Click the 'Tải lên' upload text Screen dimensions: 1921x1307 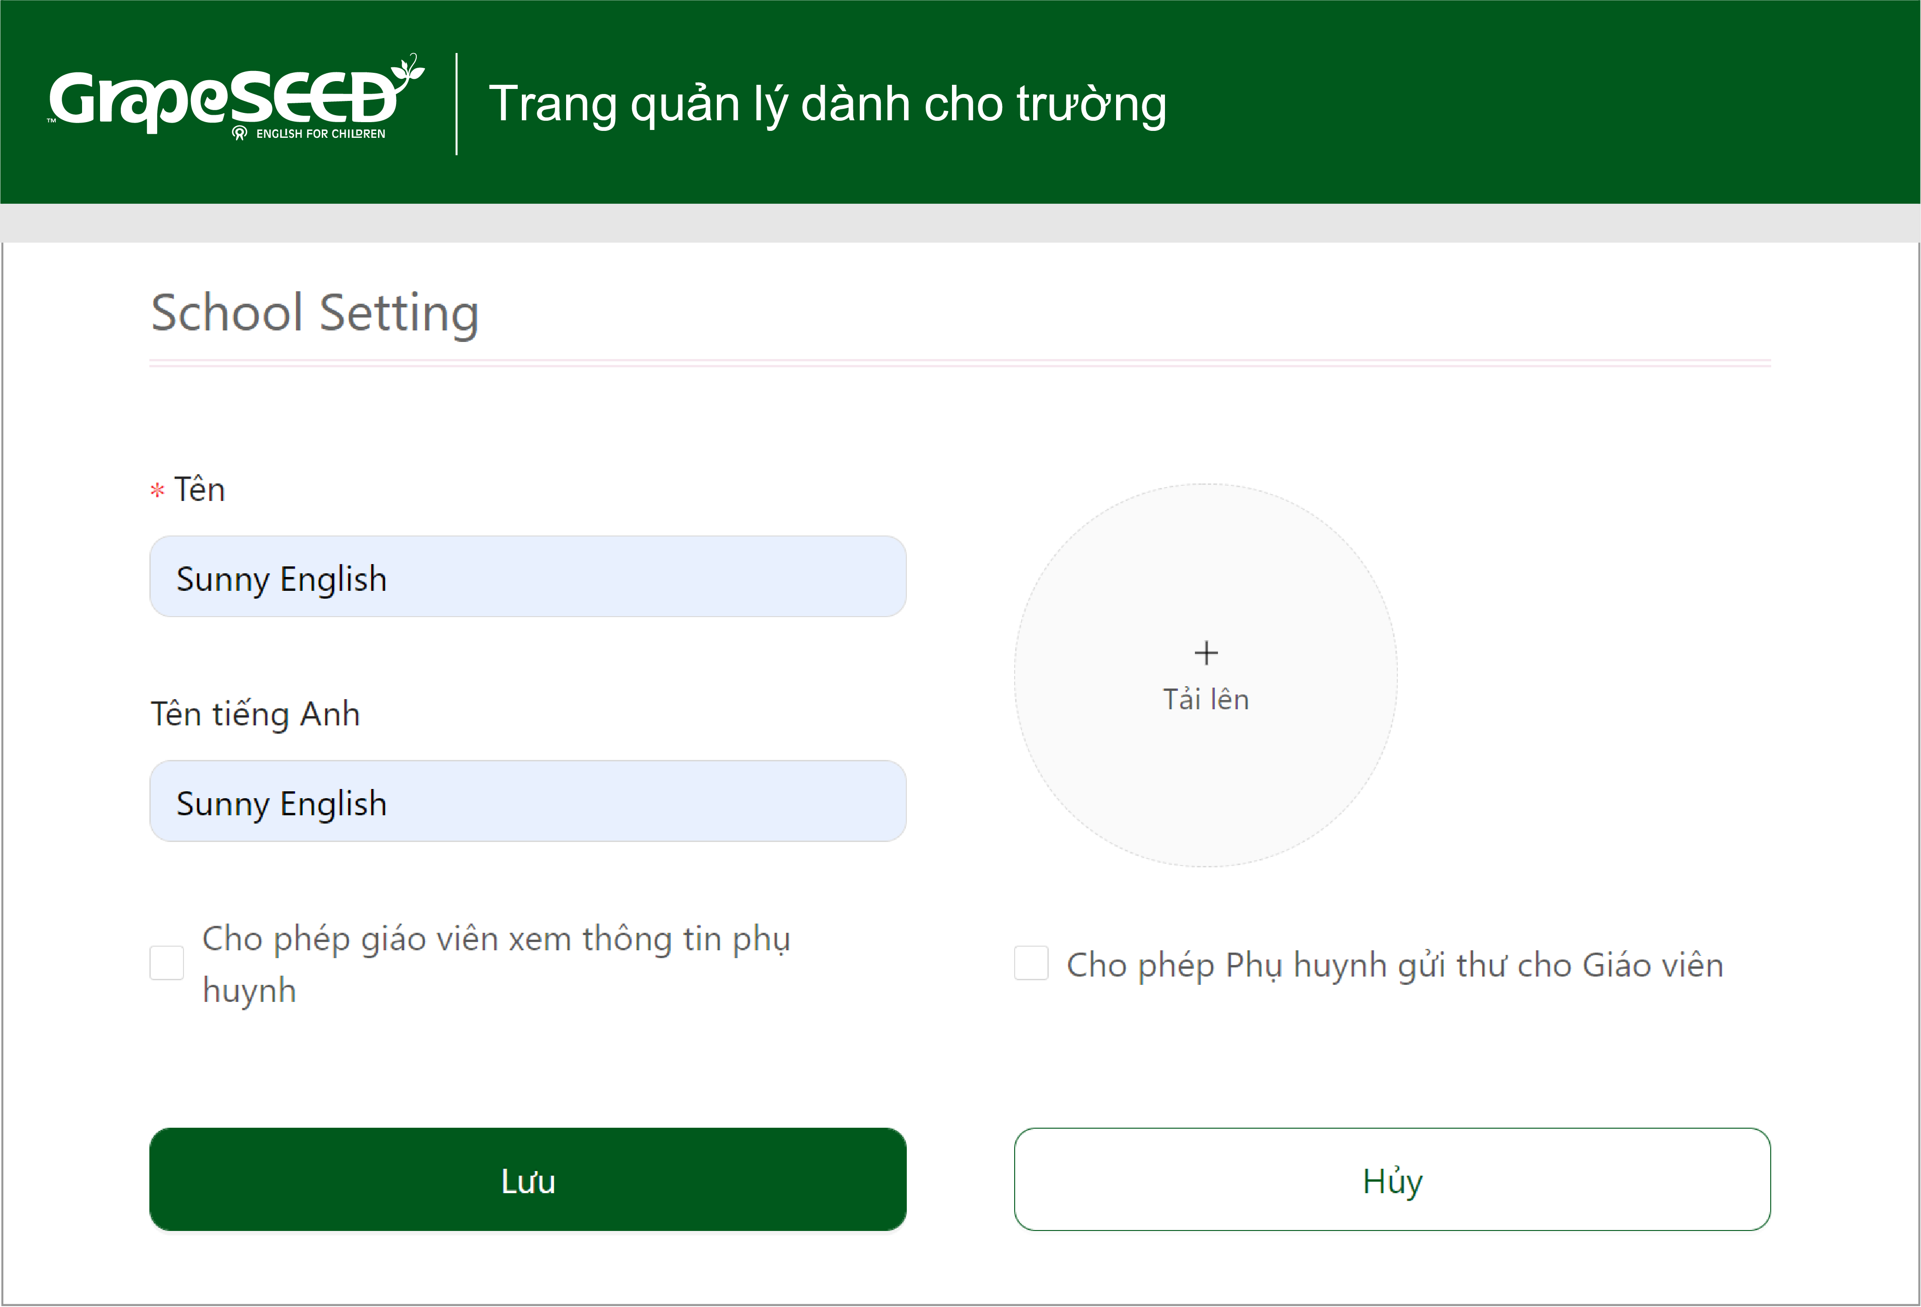pos(1206,700)
